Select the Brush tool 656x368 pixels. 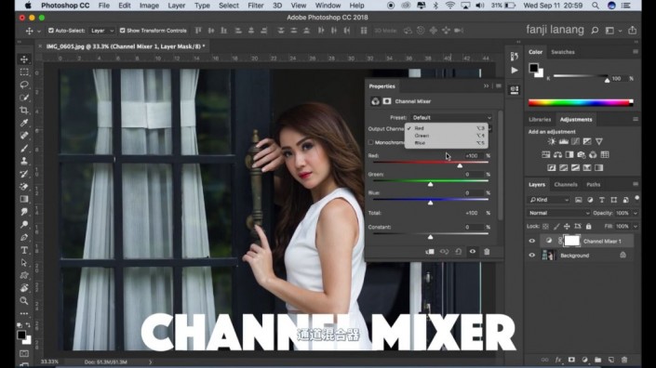click(24, 149)
